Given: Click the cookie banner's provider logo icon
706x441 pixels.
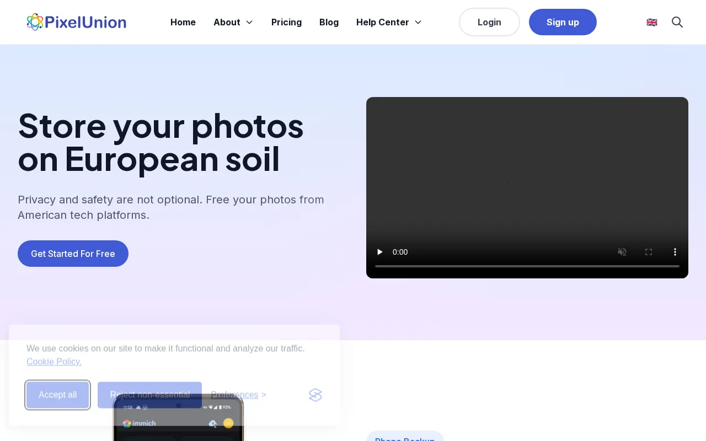Looking at the screenshot, I should (x=315, y=395).
